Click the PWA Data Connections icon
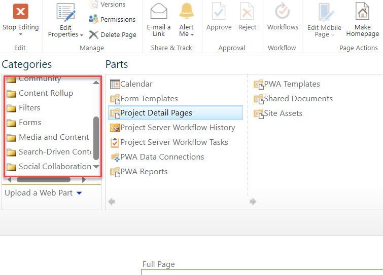 pos(115,157)
